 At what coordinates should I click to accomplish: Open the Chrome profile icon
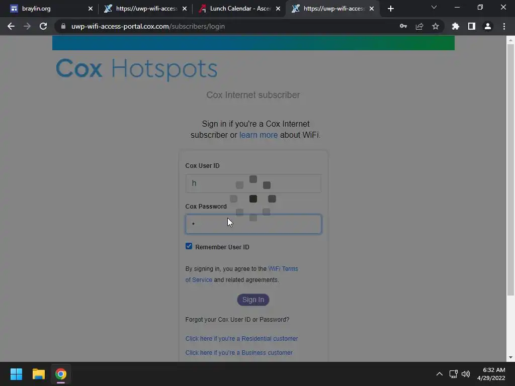pos(488,26)
